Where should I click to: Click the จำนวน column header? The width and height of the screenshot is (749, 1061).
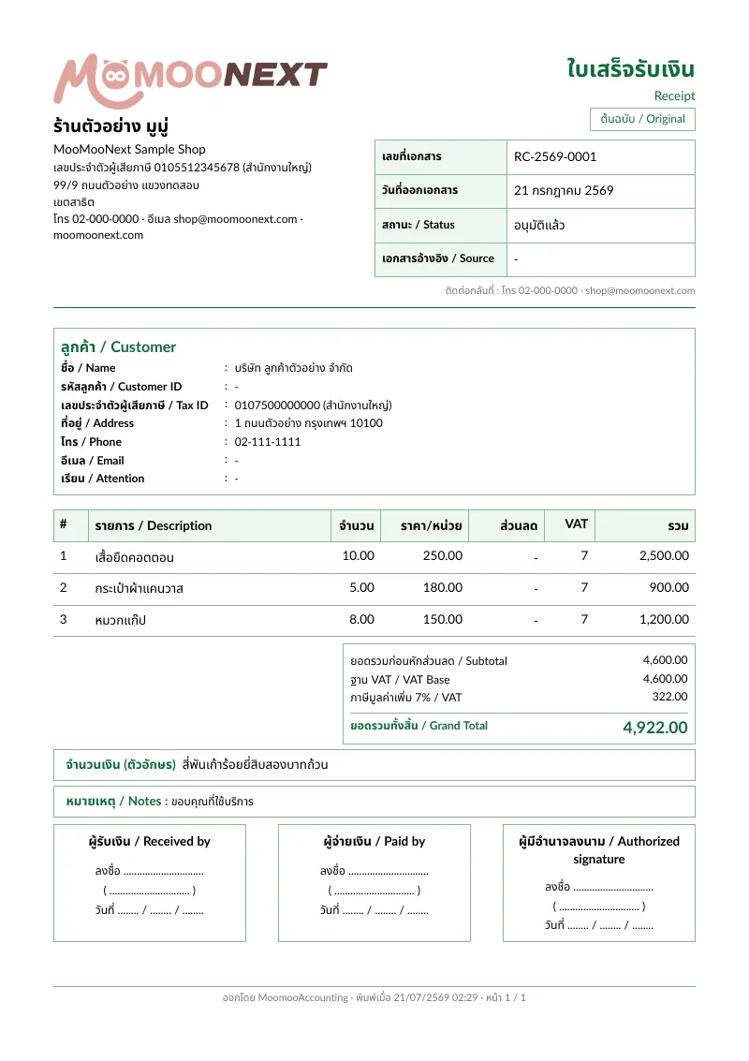[357, 525]
